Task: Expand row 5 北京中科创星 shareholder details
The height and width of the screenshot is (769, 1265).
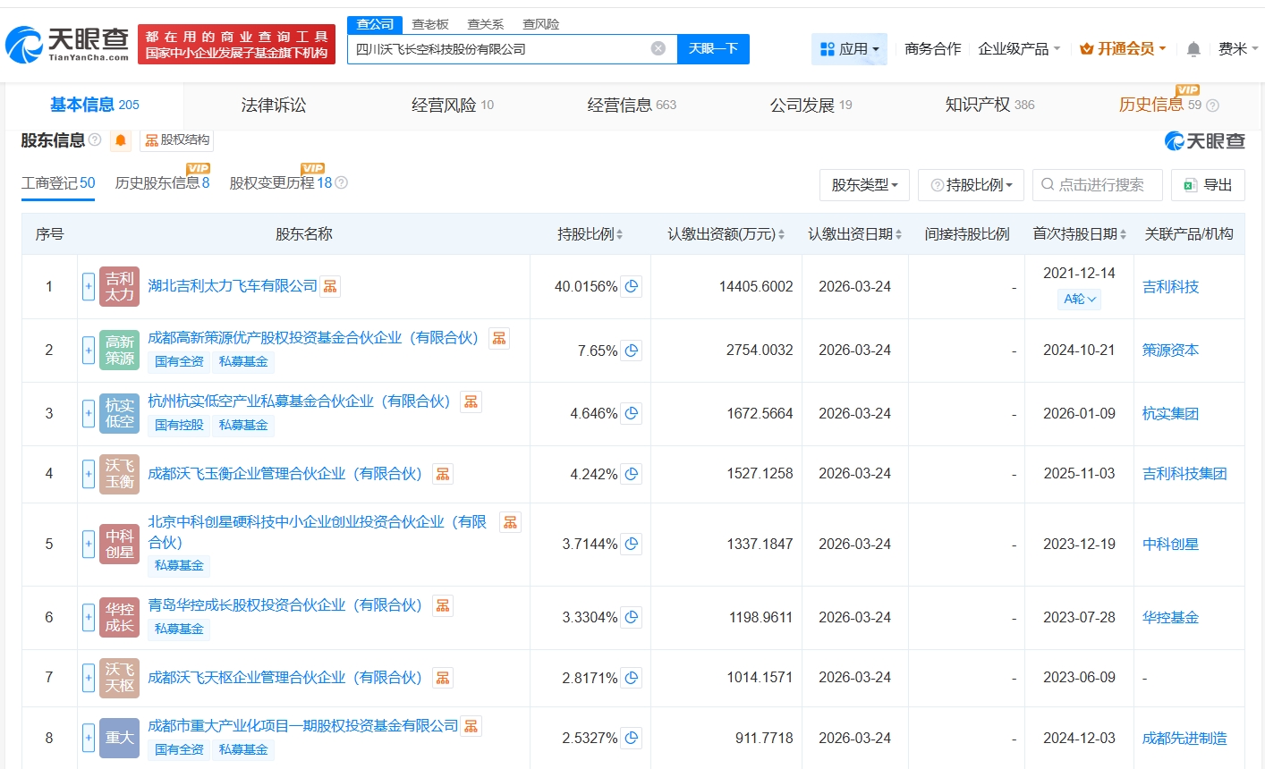Action: coord(89,545)
